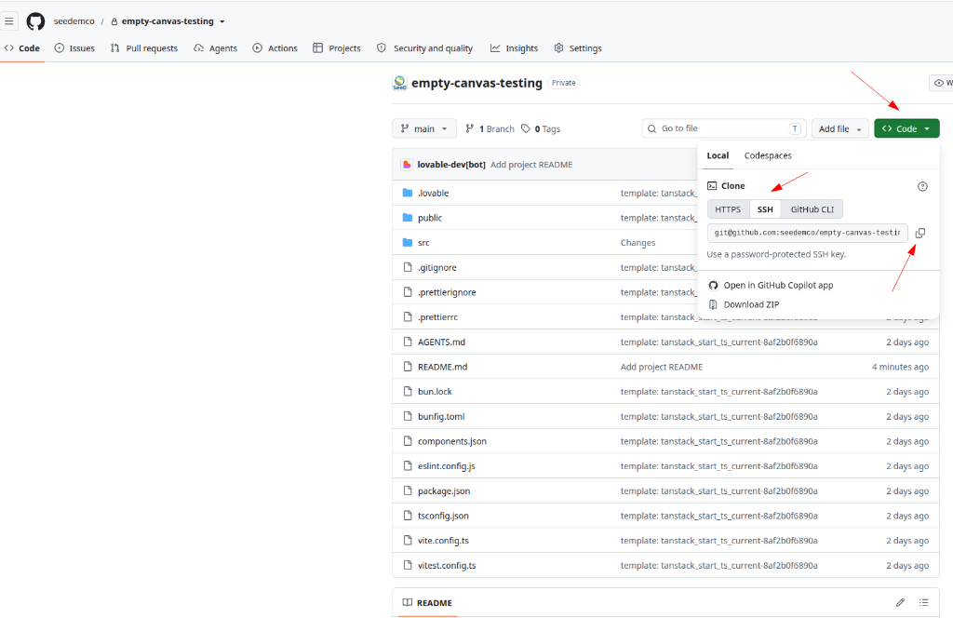
Task: Open the lovable-dev[bot] author link
Action: click(x=451, y=165)
